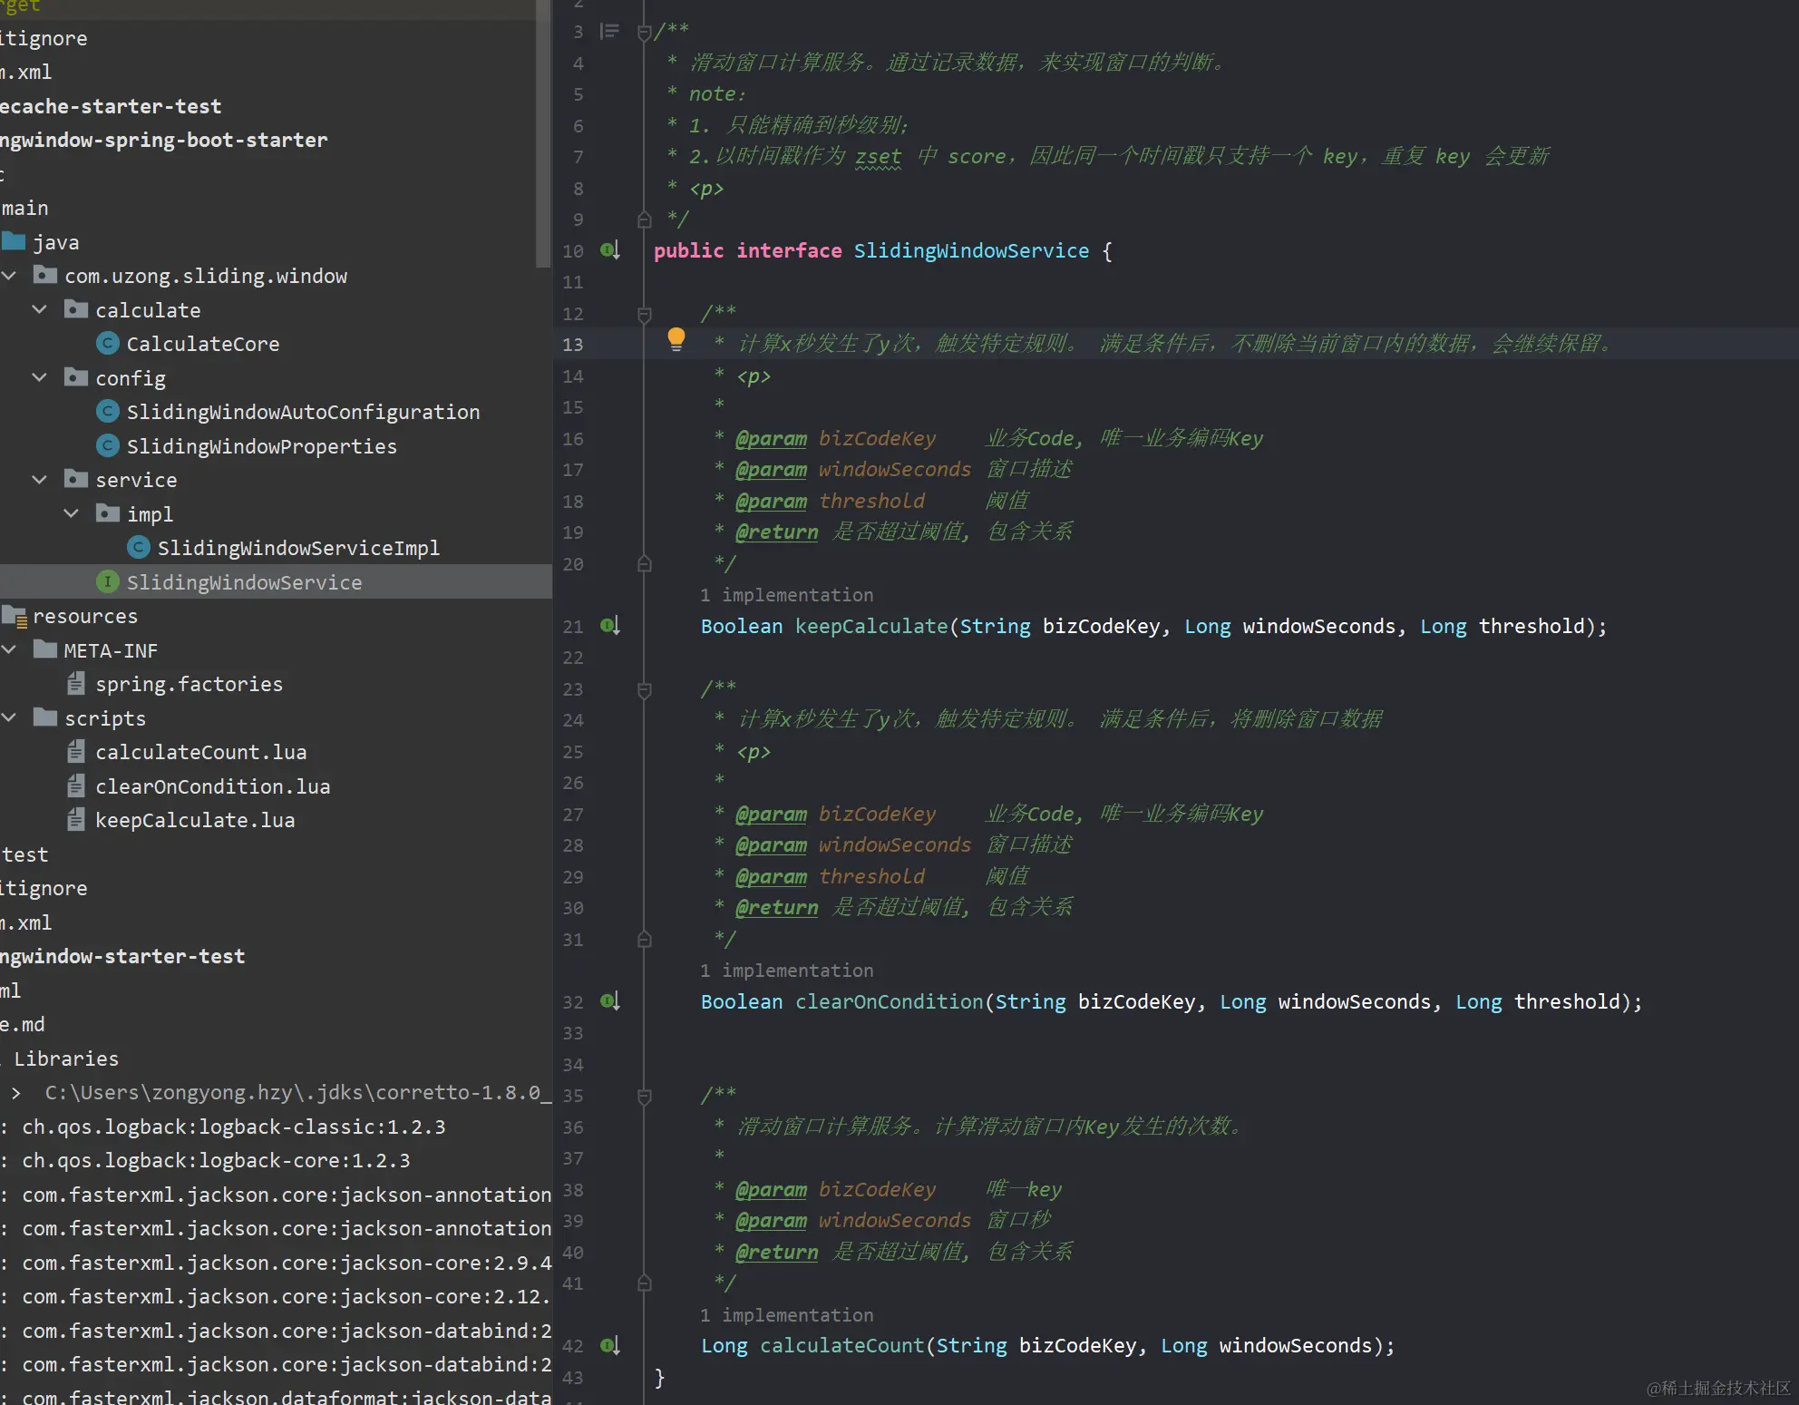Collapse the calculate package folder

click(39, 309)
